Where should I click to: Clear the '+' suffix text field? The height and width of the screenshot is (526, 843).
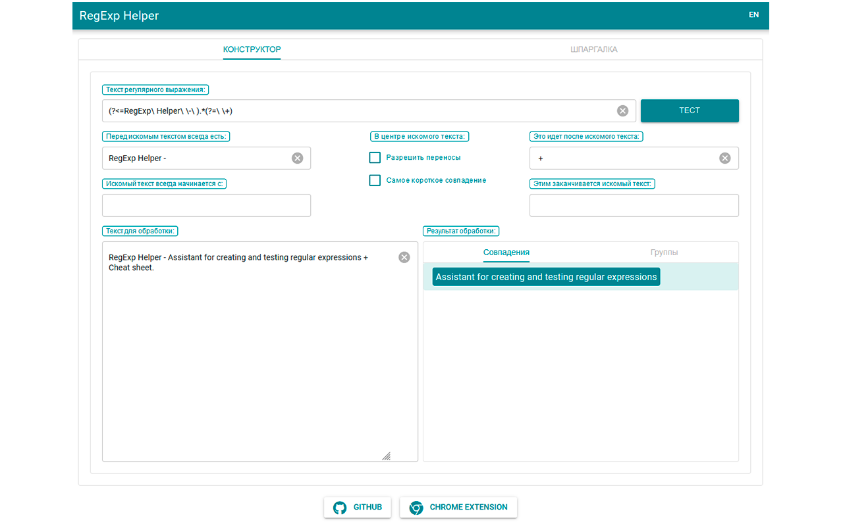click(724, 158)
